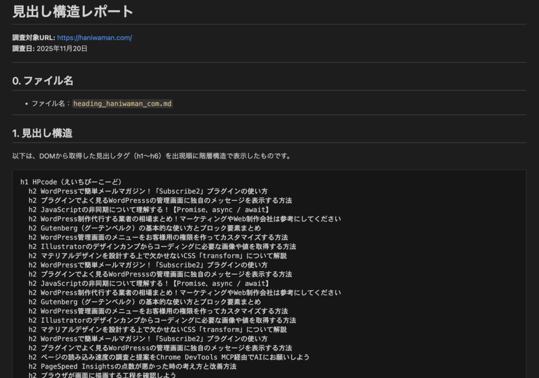
Task: Click the ファイル名： bullet label
Action: tap(51, 104)
